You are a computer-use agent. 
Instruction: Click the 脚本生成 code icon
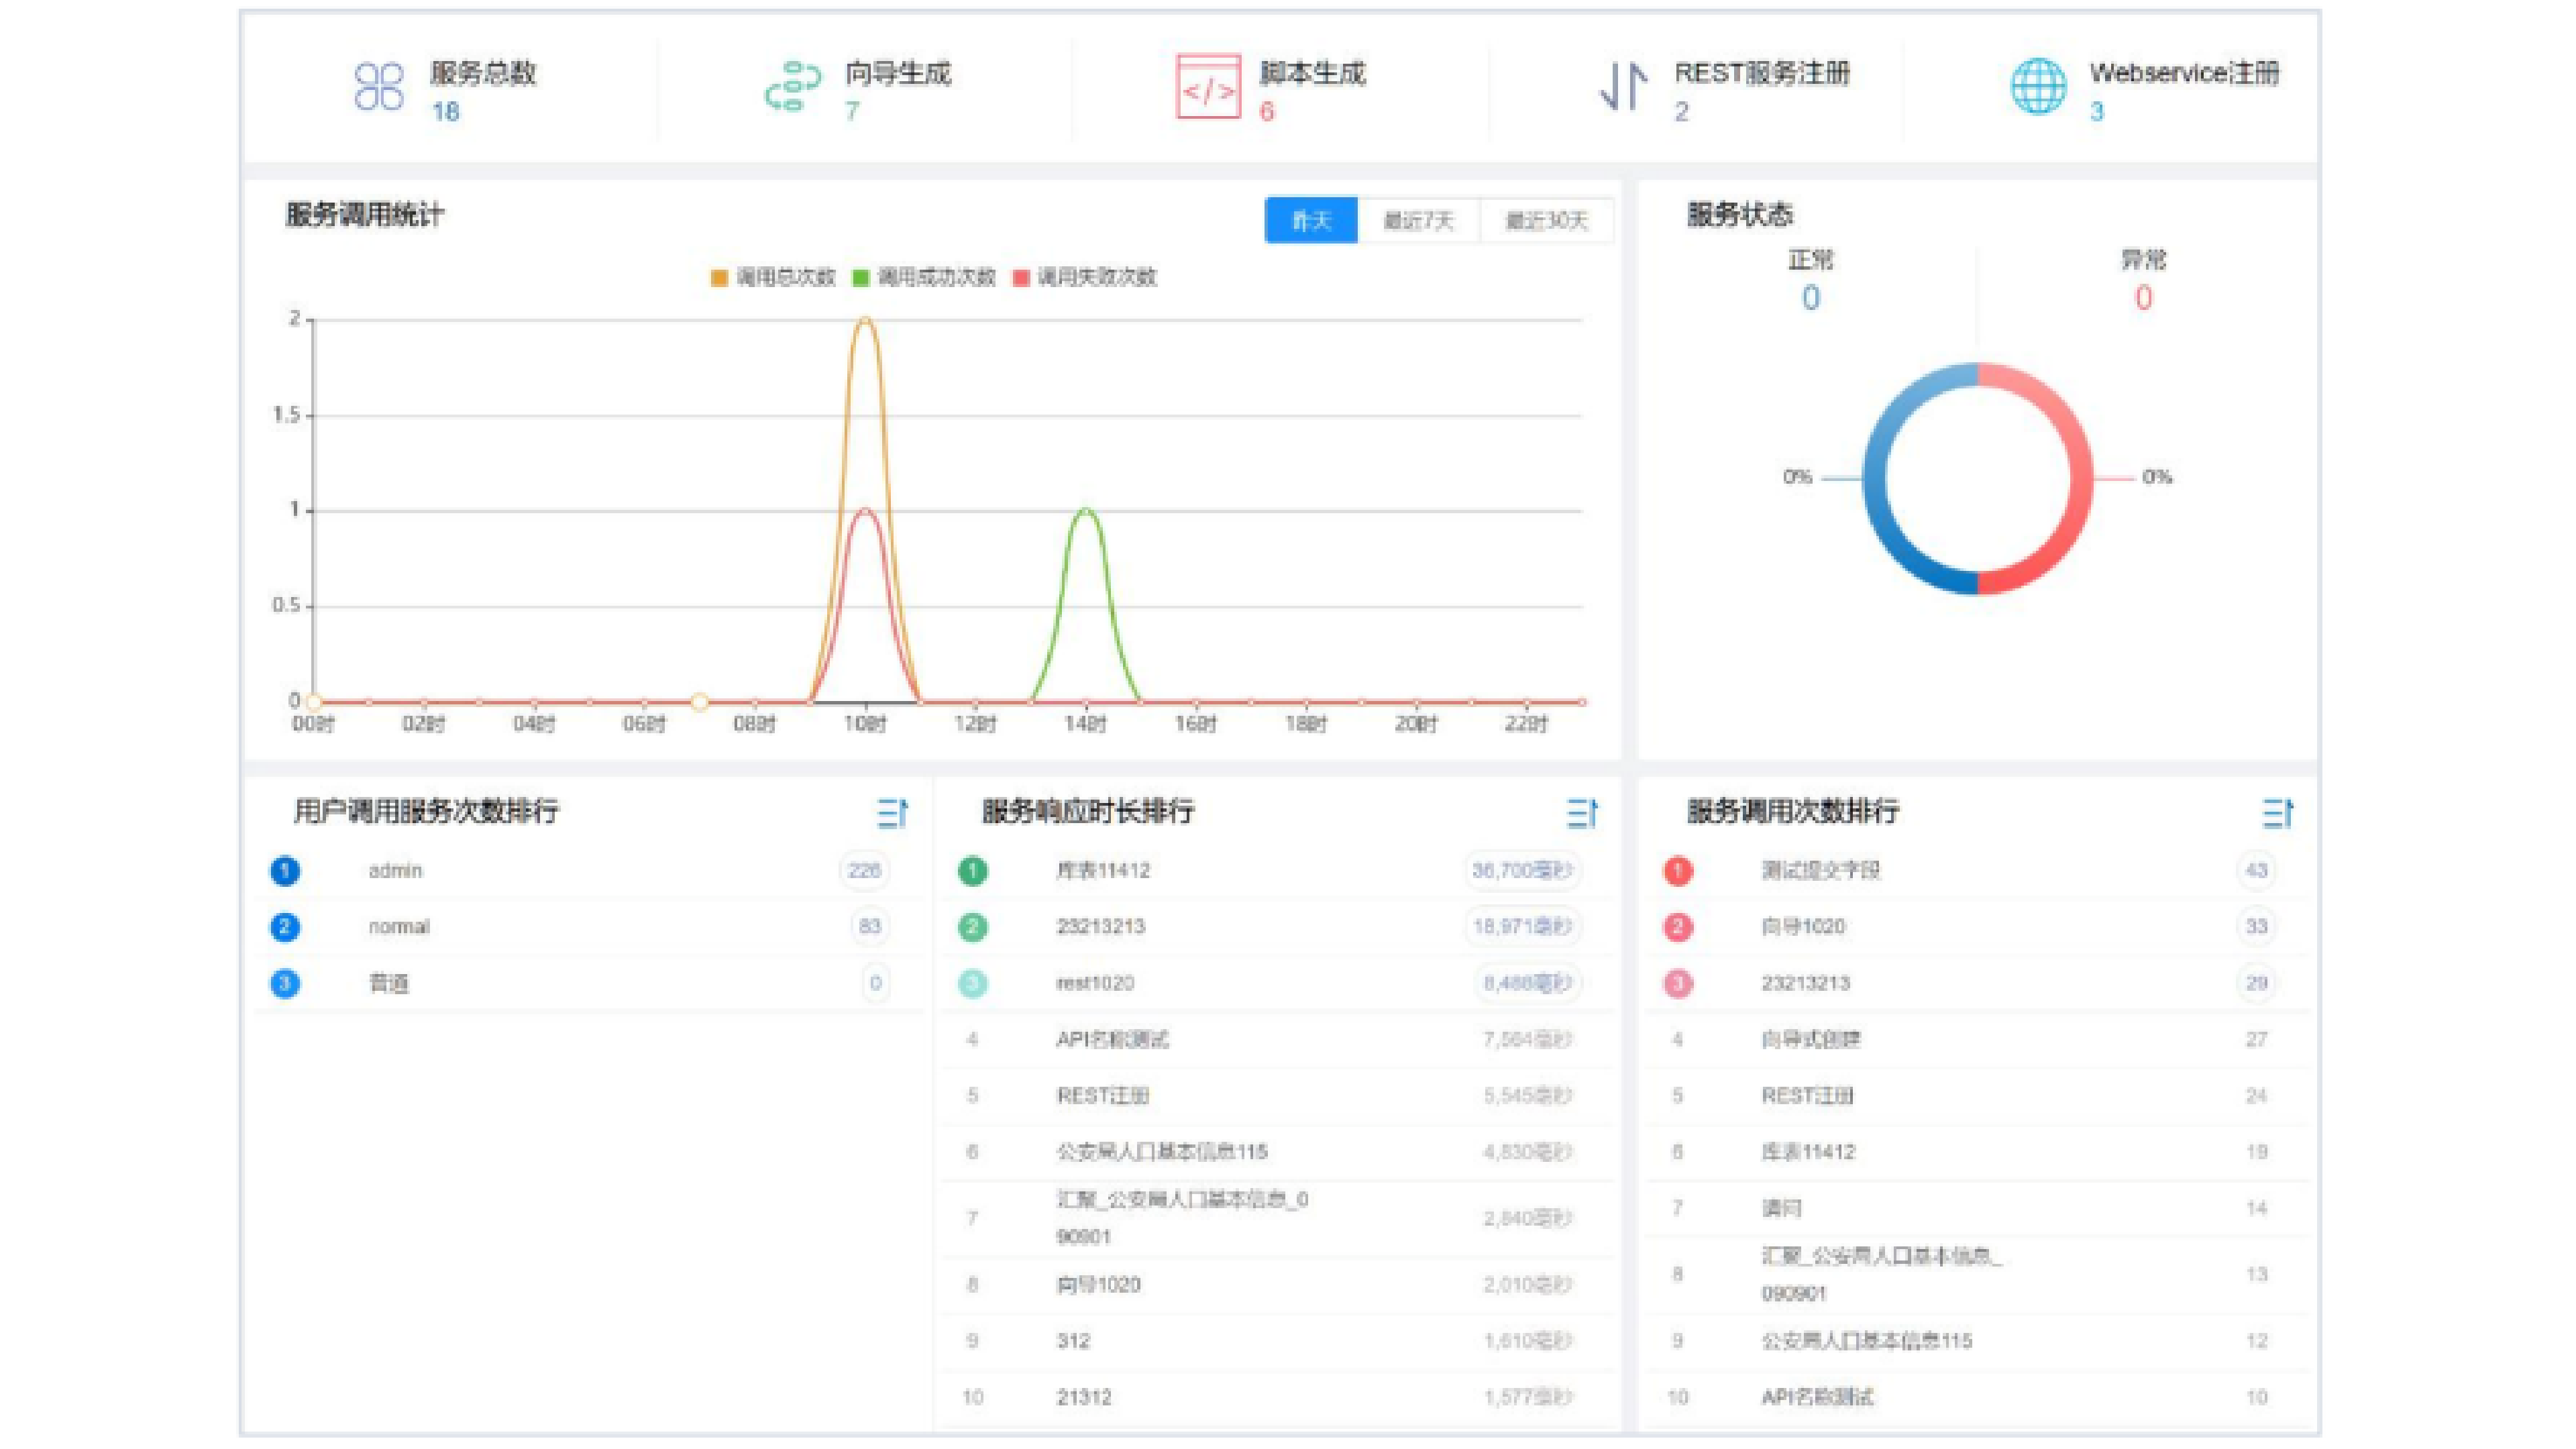[1208, 87]
